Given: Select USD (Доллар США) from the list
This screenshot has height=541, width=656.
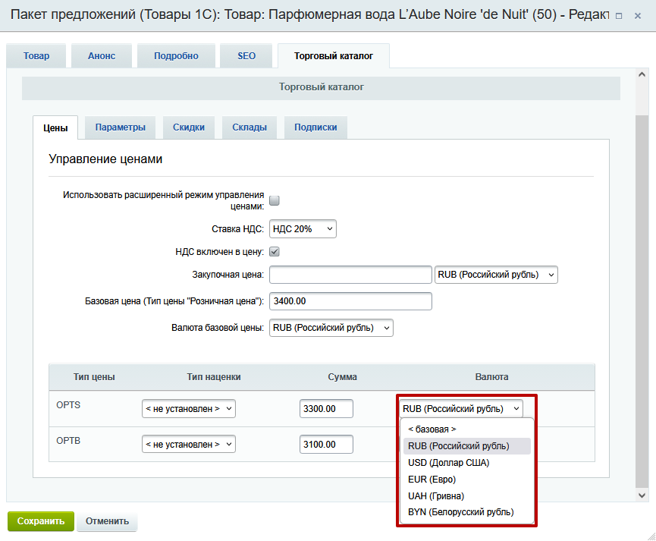Looking at the screenshot, I should click(448, 463).
